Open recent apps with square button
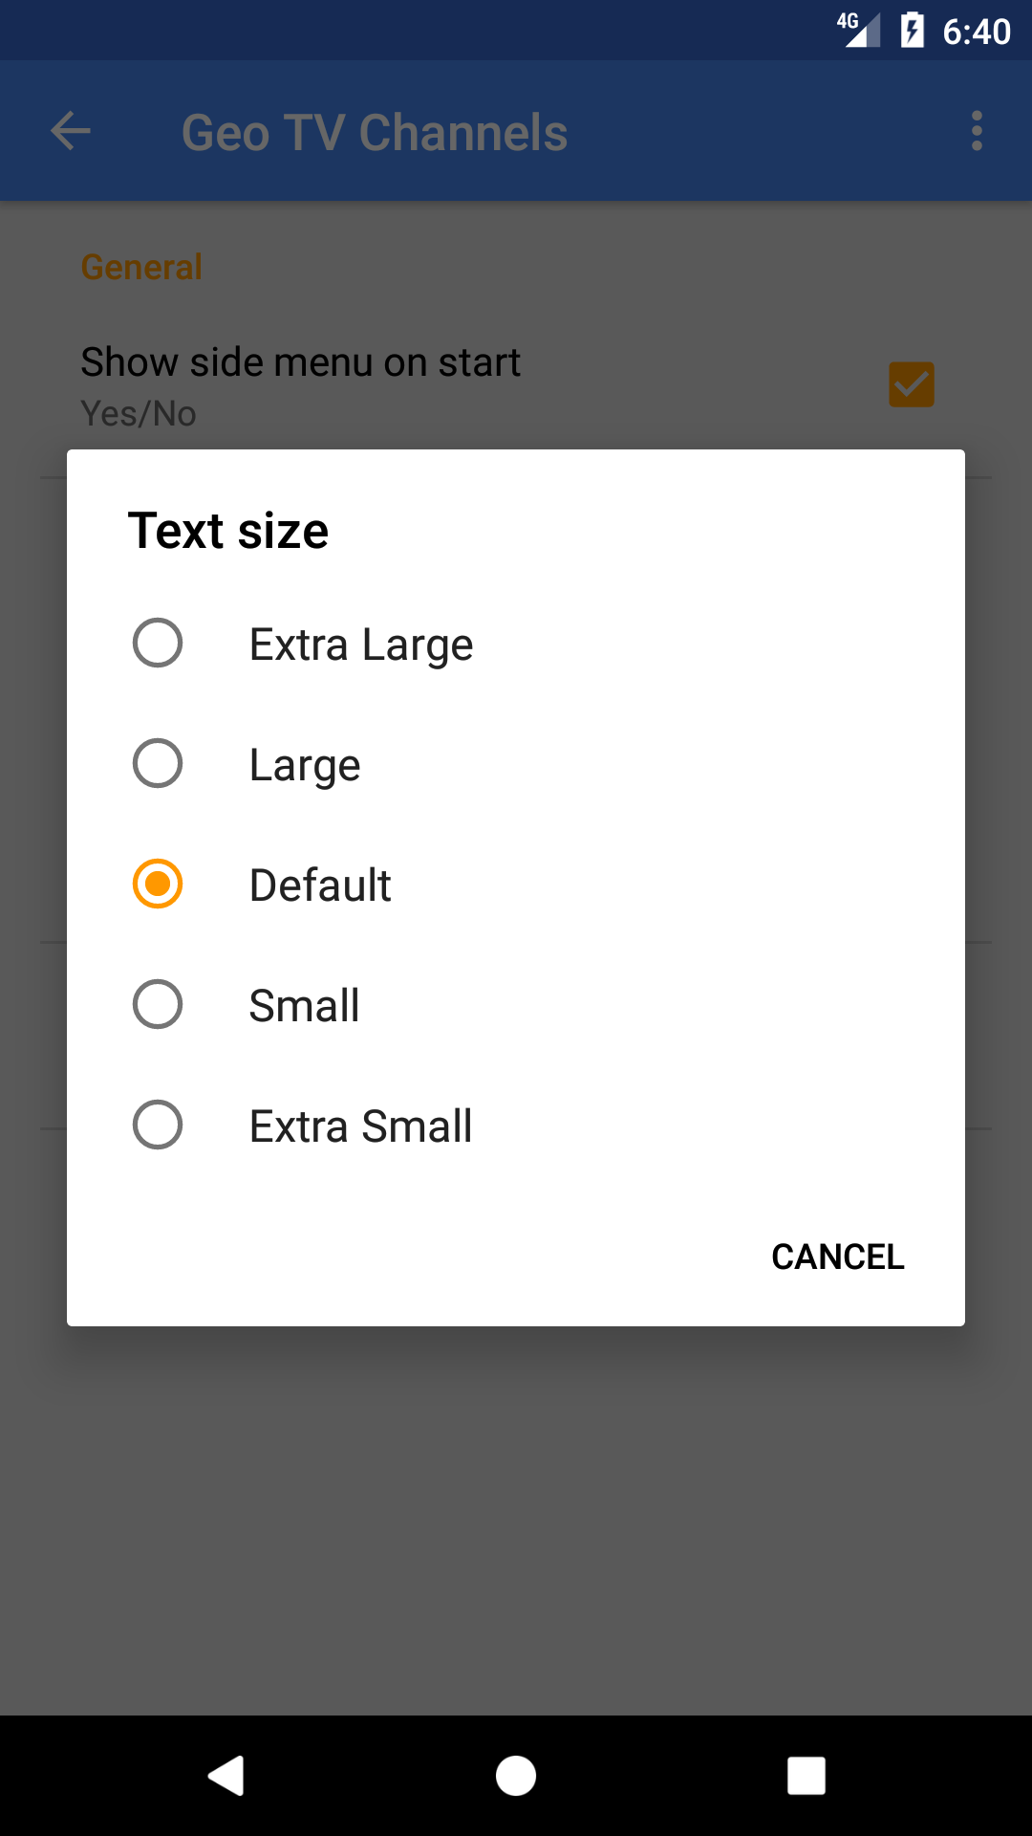 point(806,1776)
